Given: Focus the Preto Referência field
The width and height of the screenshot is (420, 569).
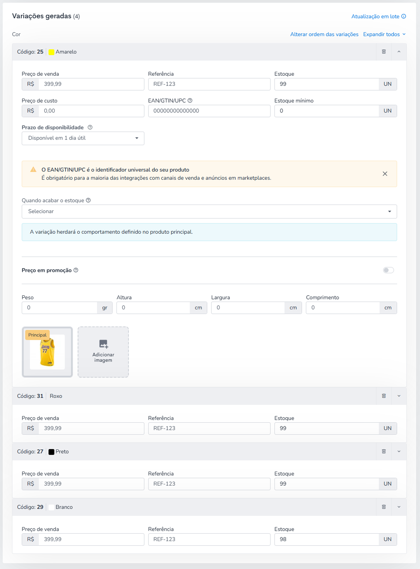Looking at the screenshot, I should 209,484.
